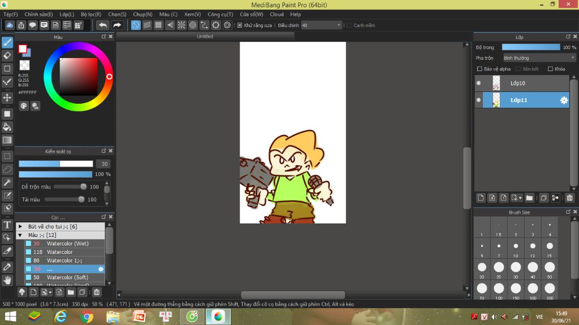Create a new layer folder
This screenshot has width=579, height=325.
pyautogui.click(x=529, y=198)
